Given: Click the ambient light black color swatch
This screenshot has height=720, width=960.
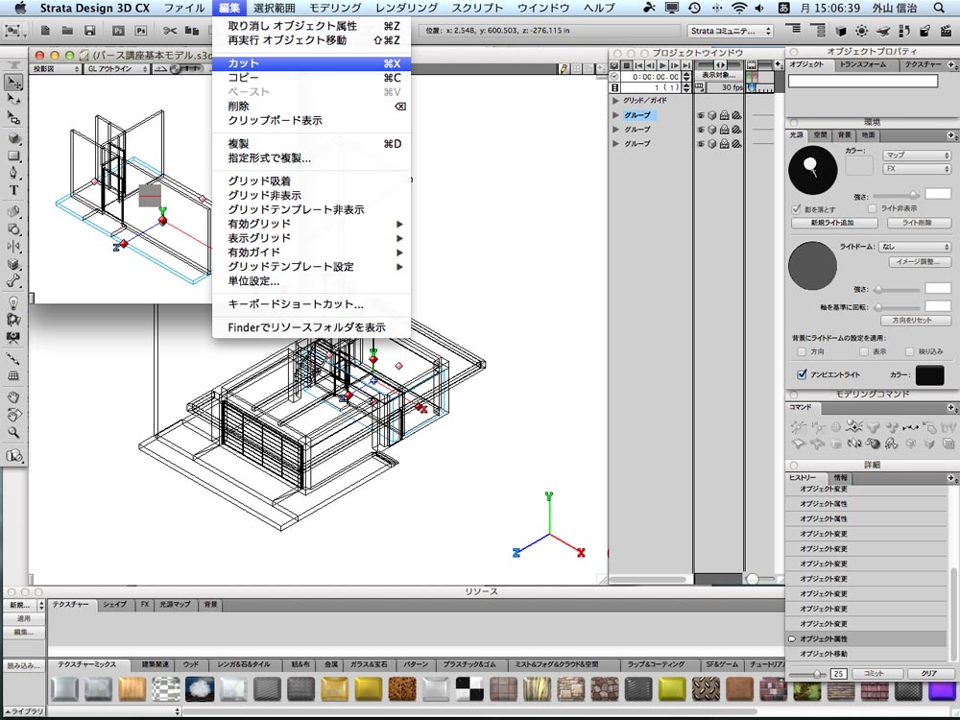Looking at the screenshot, I should point(929,374).
